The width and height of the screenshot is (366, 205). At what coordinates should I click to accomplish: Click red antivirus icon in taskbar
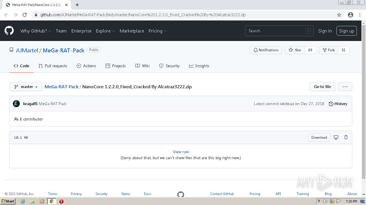[x=61, y=201]
